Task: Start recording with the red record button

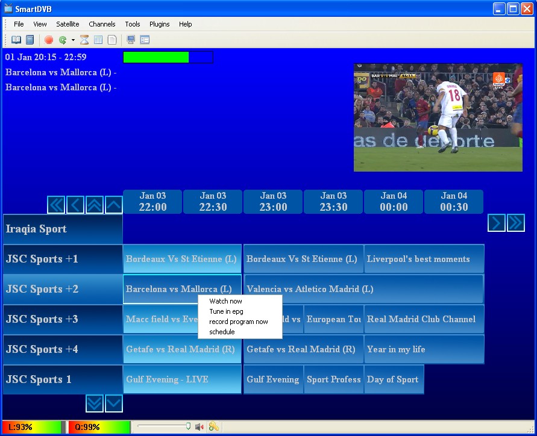Action: [49, 40]
